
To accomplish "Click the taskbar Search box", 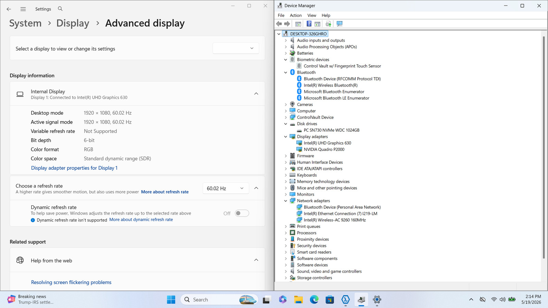I will (219, 299).
